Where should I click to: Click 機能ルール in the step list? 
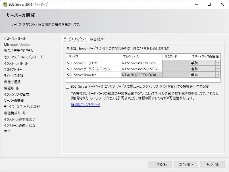pyautogui.click(x=11, y=88)
